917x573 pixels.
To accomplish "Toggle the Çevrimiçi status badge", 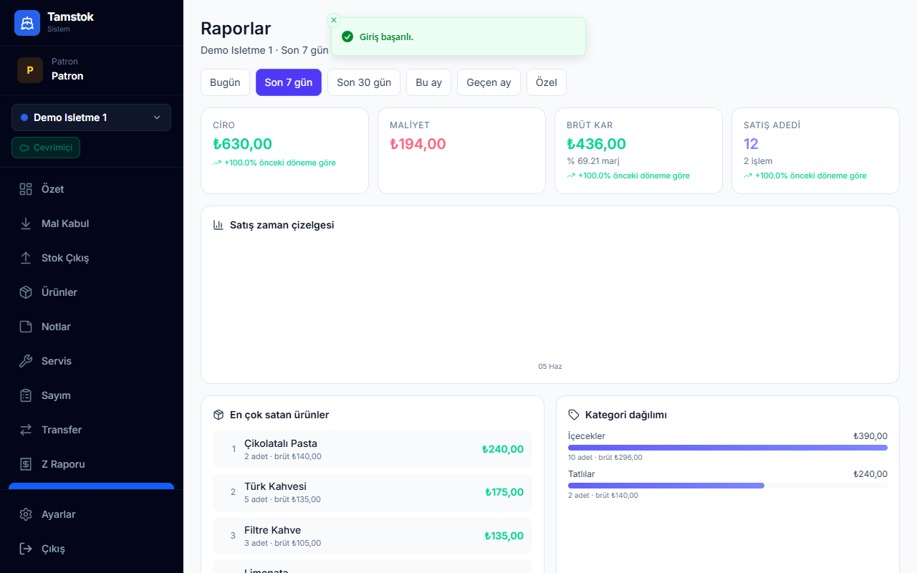I will (46, 148).
